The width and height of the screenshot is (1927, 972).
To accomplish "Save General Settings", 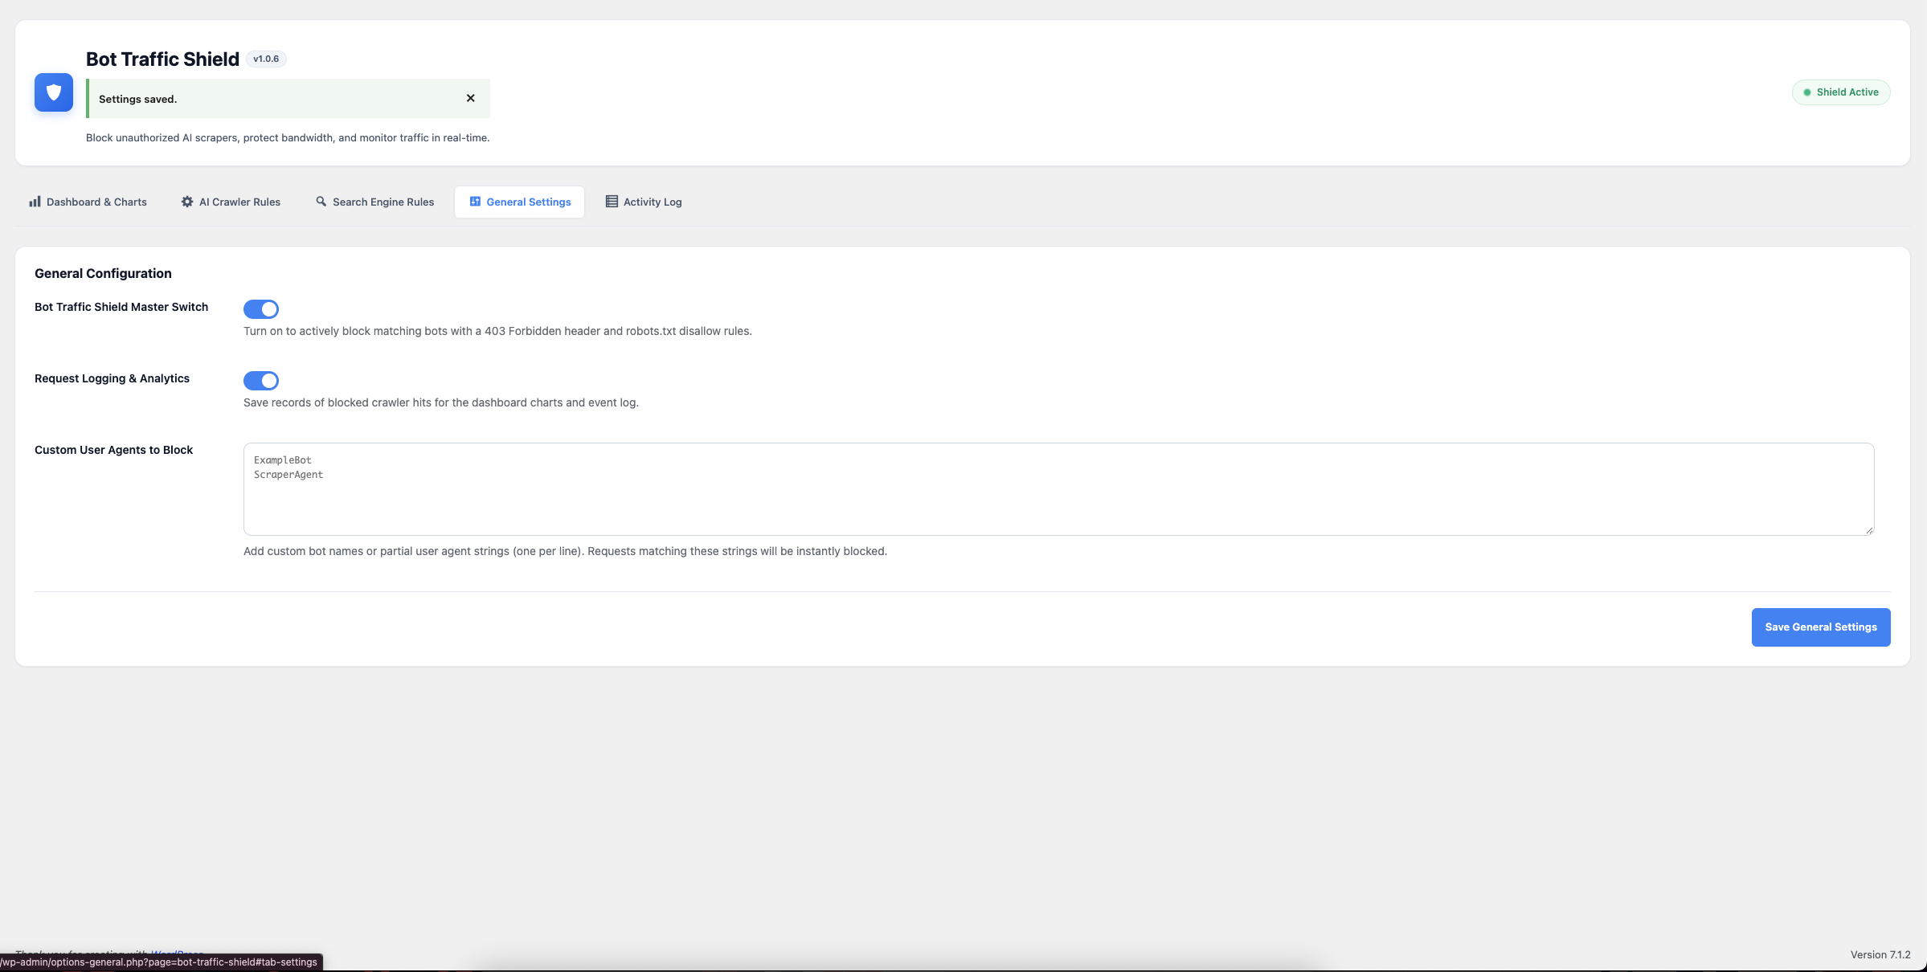I will point(1821,627).
